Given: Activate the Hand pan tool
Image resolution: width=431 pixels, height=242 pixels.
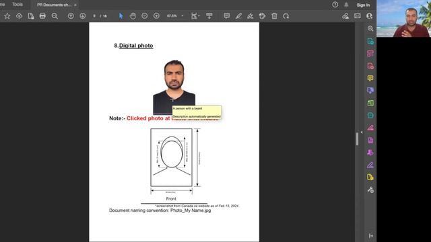Looking at the screenshot, I should click(133, 16).
